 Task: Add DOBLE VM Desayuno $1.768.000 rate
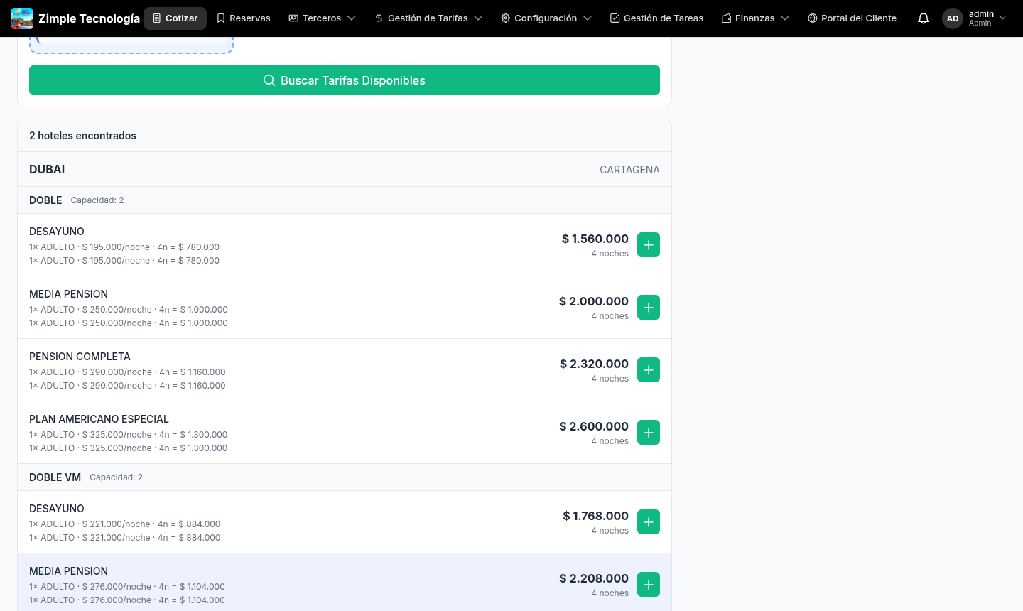click(x=648, y=522)
